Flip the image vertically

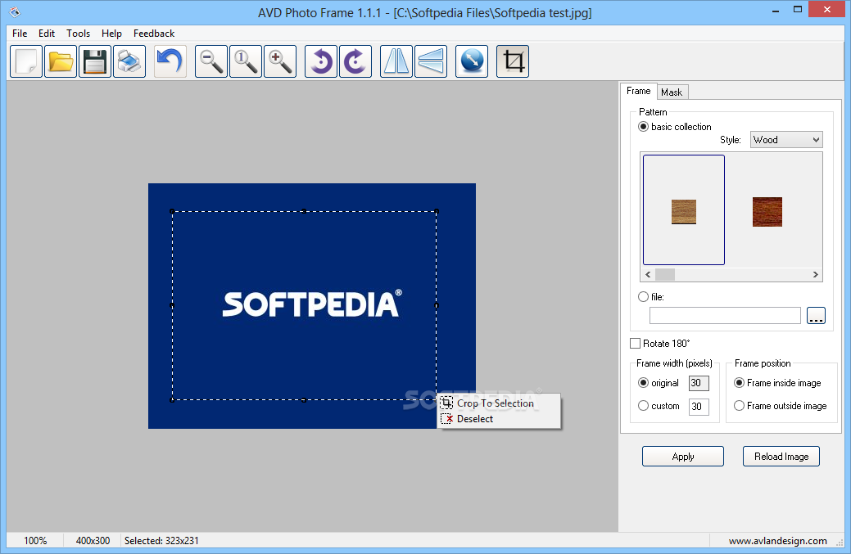431,61
